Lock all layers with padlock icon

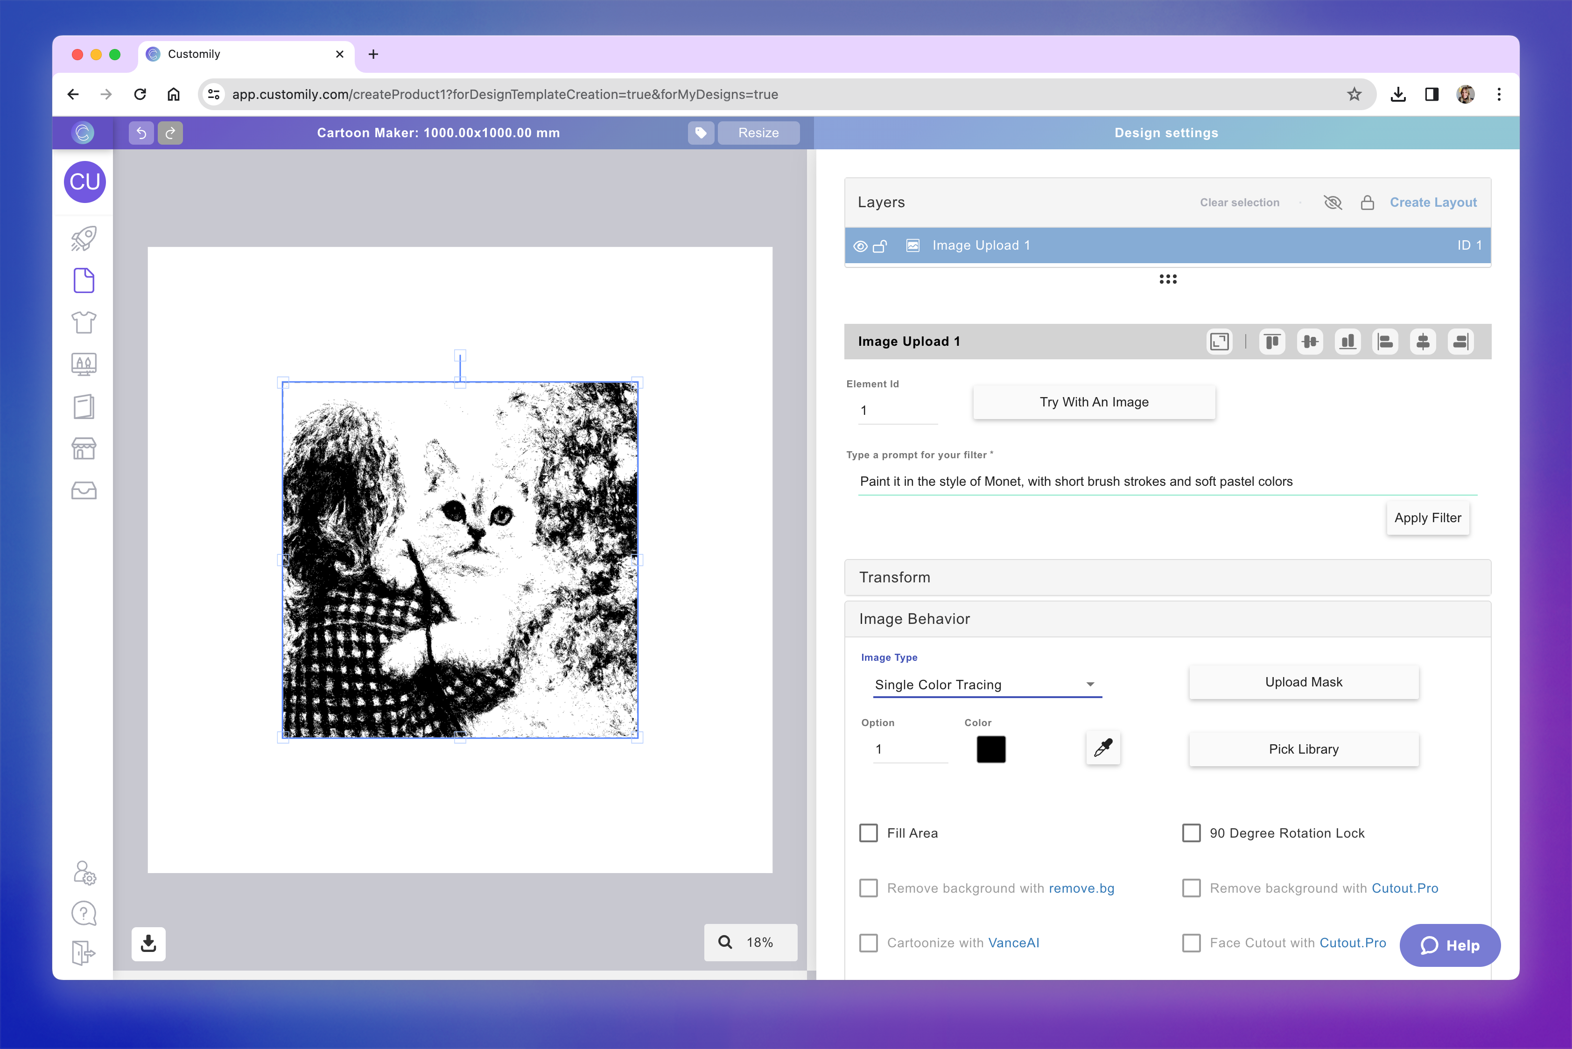(1367, 202)
